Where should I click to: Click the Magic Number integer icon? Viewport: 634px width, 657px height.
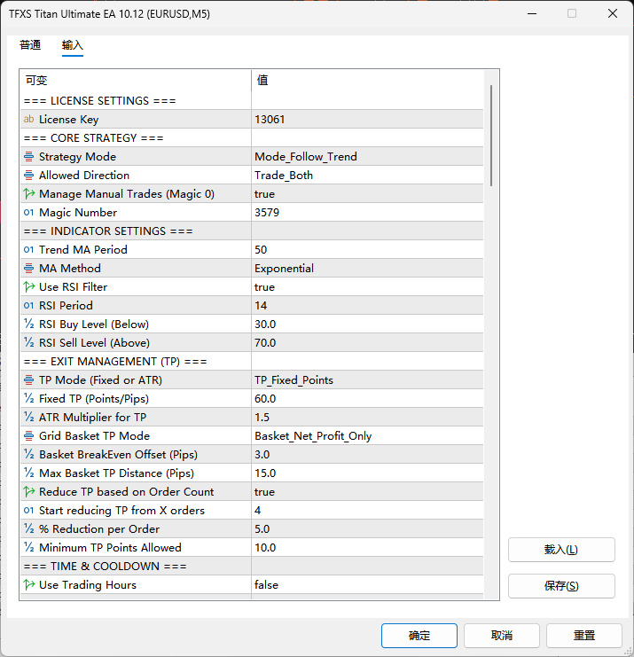point(28,213)
